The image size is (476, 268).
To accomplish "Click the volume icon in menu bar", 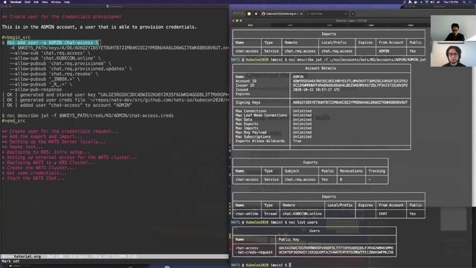I will tap(432, 1).
